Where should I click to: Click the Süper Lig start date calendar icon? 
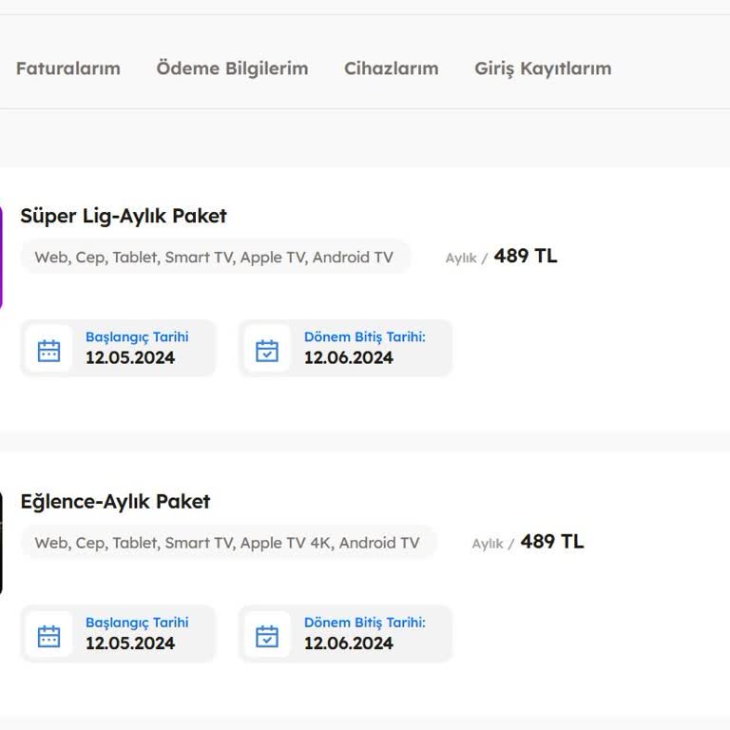48,351
